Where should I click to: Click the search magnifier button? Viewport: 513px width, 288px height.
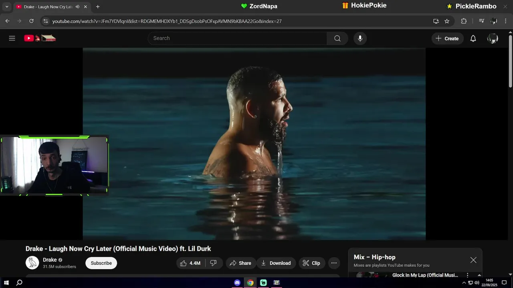tap(337, 38)
